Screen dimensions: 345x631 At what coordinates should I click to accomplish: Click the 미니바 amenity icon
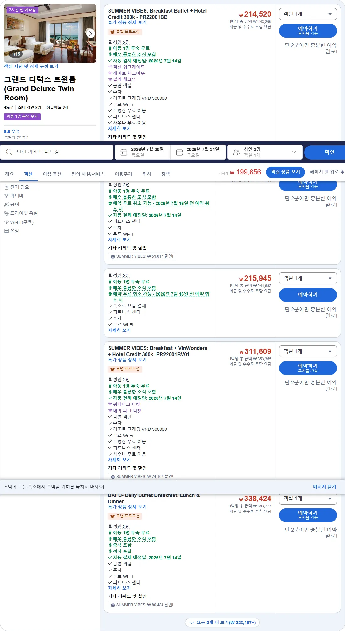click(x=7, y=196)
